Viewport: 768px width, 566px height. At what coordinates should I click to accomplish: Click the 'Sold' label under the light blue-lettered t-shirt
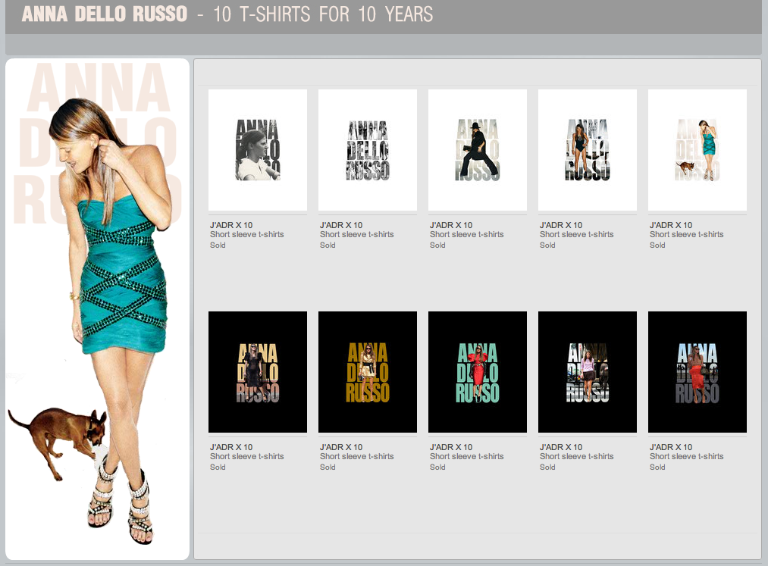coord(658,467)
